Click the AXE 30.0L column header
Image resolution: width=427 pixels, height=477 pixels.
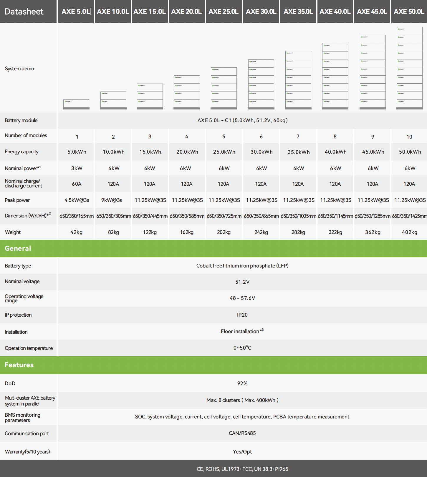tap(261, 11)
